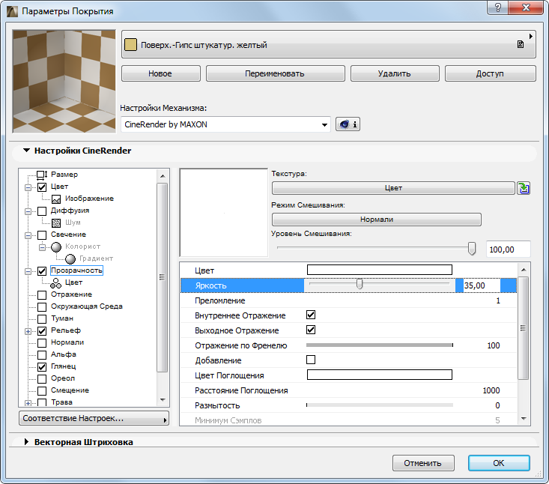Enable the Свечение channel checkbox
The image size is (549, 484).
(x=42, y=235)
